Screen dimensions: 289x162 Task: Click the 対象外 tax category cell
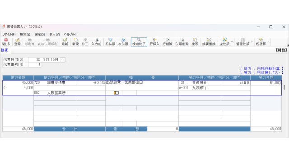[236, 83]
